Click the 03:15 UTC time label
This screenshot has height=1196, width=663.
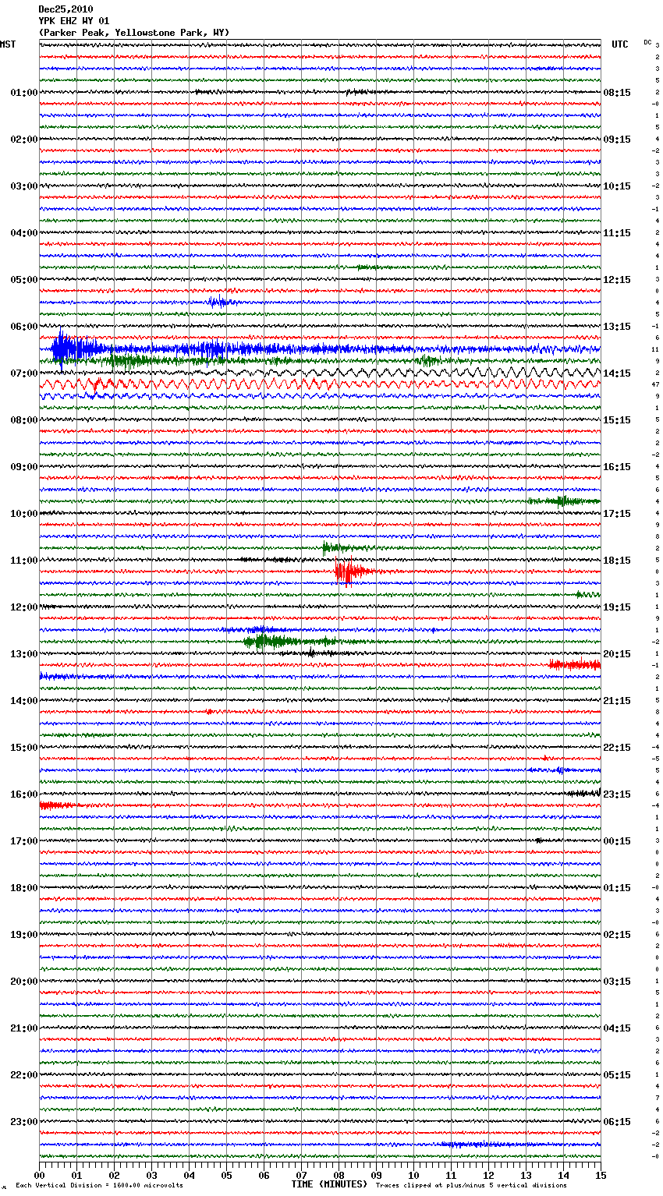pos(617,982)
